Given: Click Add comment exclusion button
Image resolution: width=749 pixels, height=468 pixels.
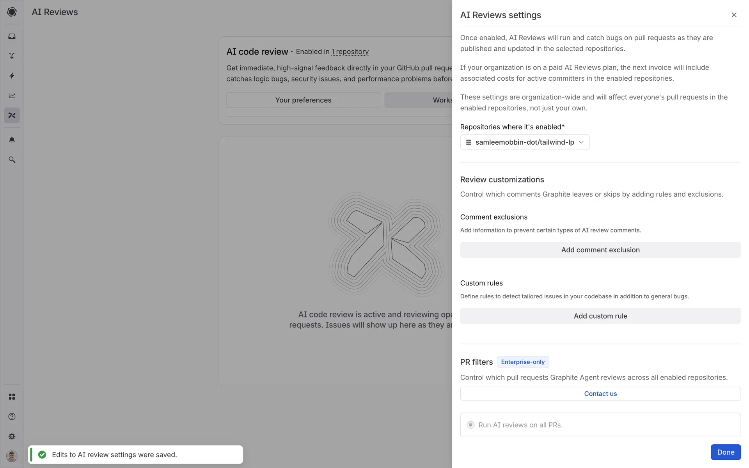Looking at the screenshot, I should pyautogui.click(x=600, y=250).
